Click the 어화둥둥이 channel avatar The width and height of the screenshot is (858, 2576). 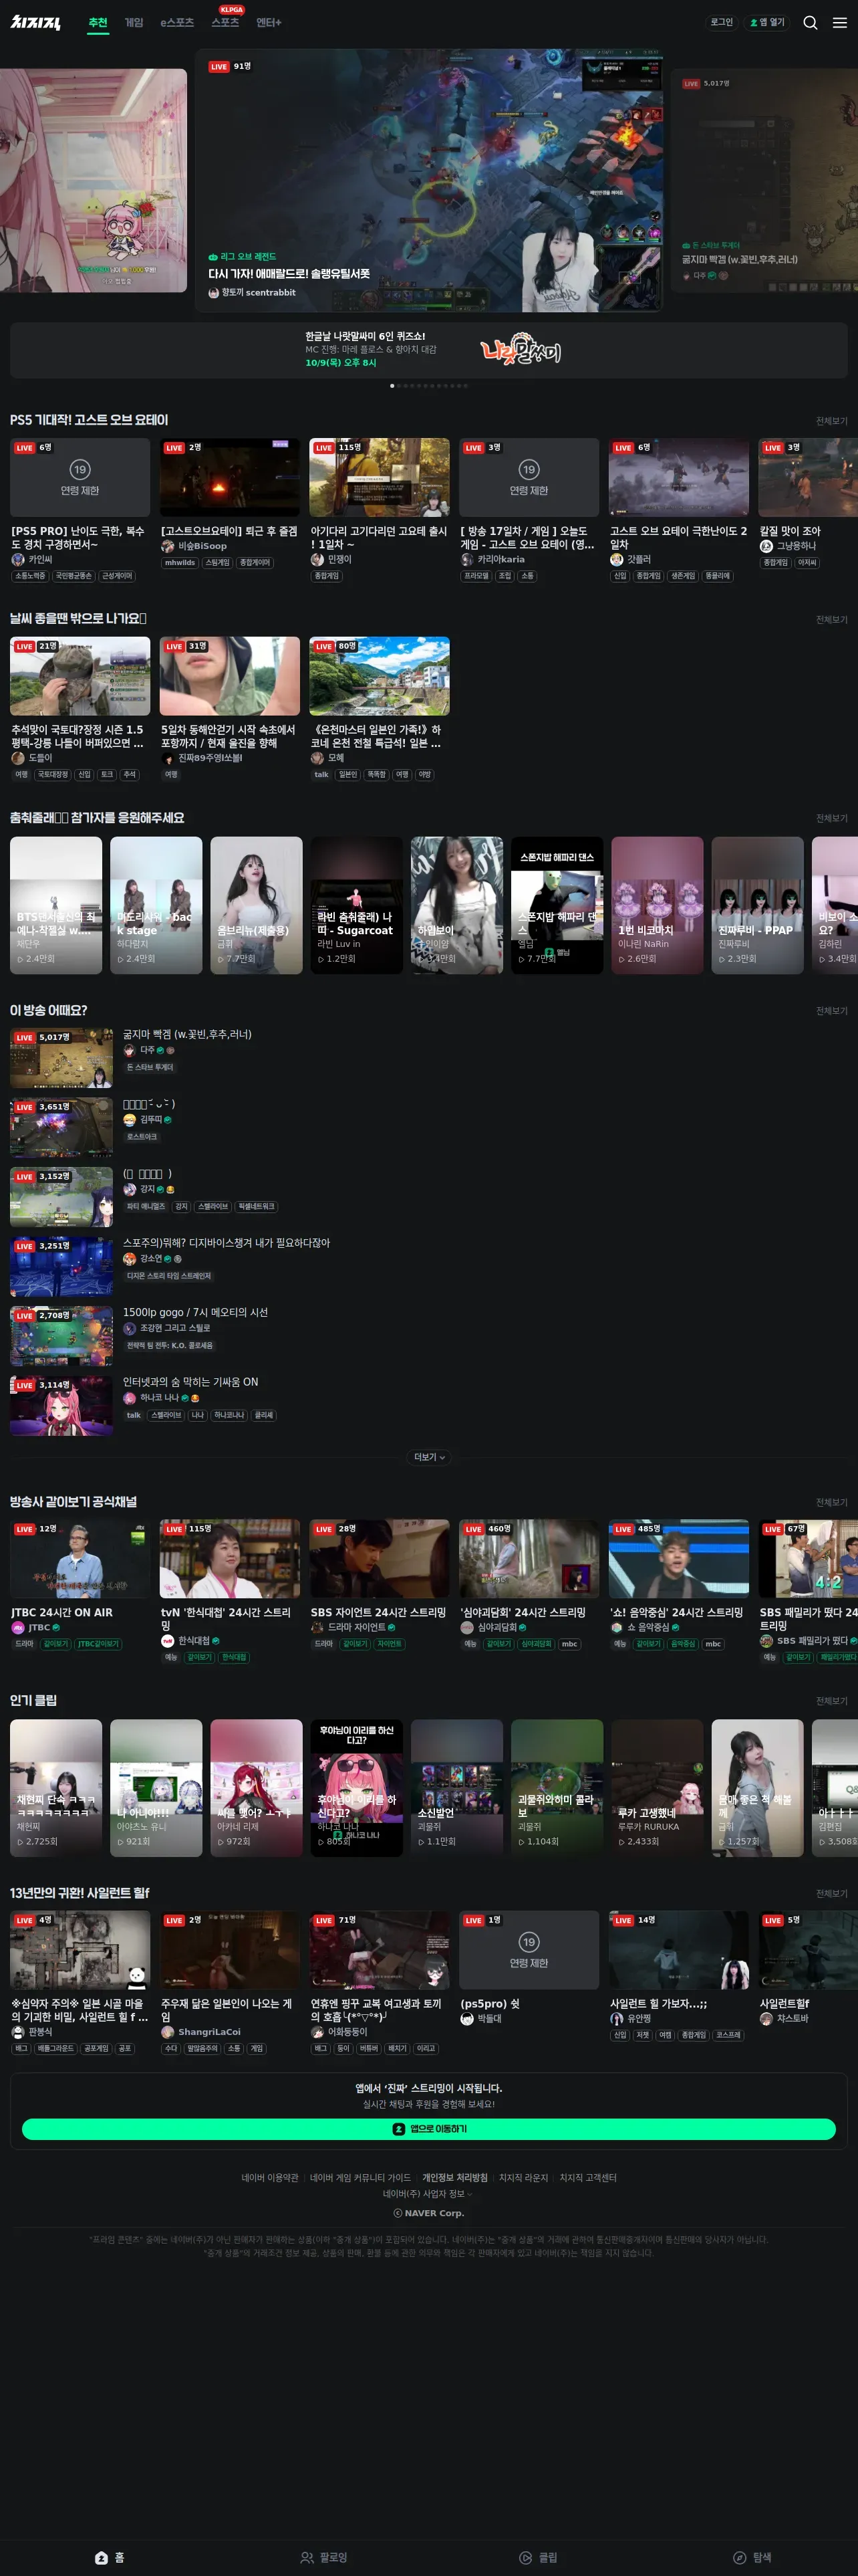click(x=317, y=2032)
